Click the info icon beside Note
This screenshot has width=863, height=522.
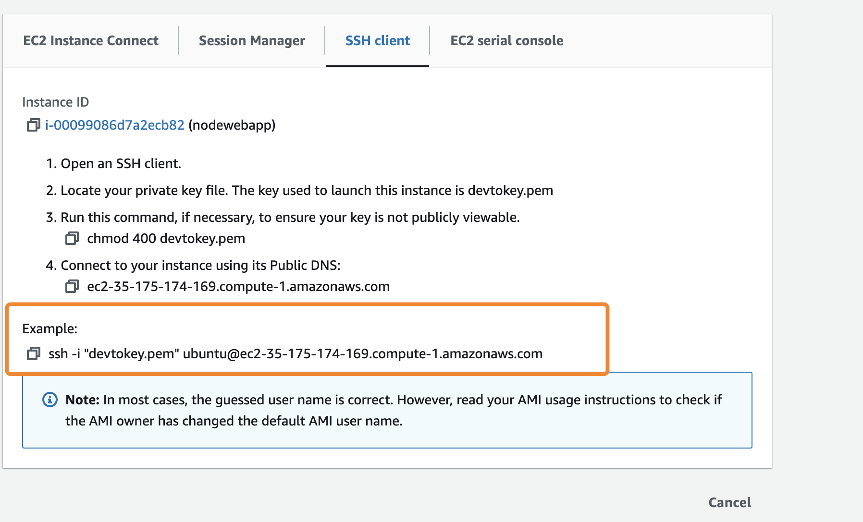pos(50,400)
